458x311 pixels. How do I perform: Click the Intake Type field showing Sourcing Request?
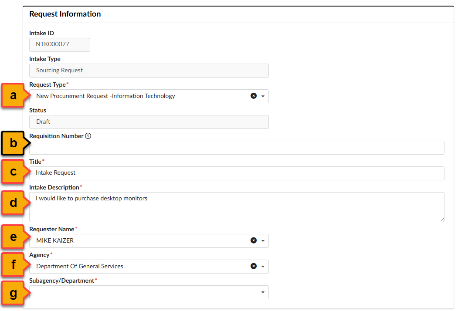click(x=148, y=70)
